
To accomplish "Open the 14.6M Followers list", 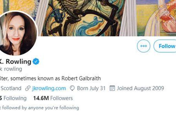I will tap(53, 98).
